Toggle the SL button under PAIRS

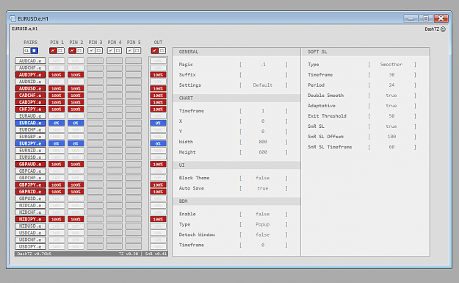(27, 51)
